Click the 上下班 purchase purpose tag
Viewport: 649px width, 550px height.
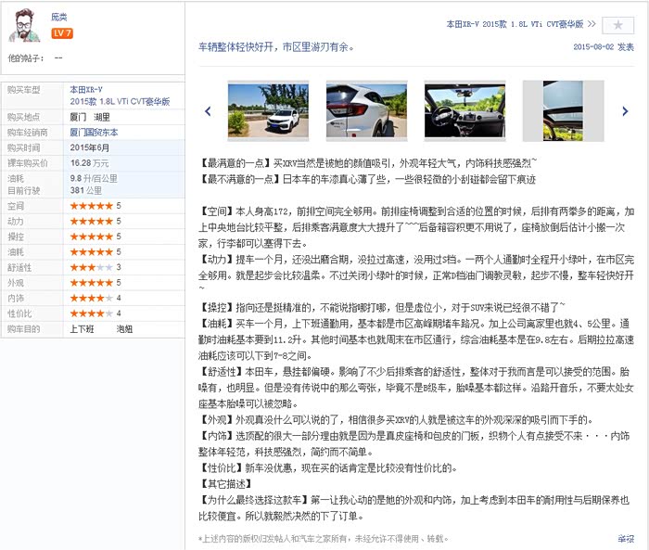click(x=82, y=329)
